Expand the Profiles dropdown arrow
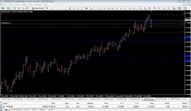Screen dimensions: 191x111 (x=10, y=8)
